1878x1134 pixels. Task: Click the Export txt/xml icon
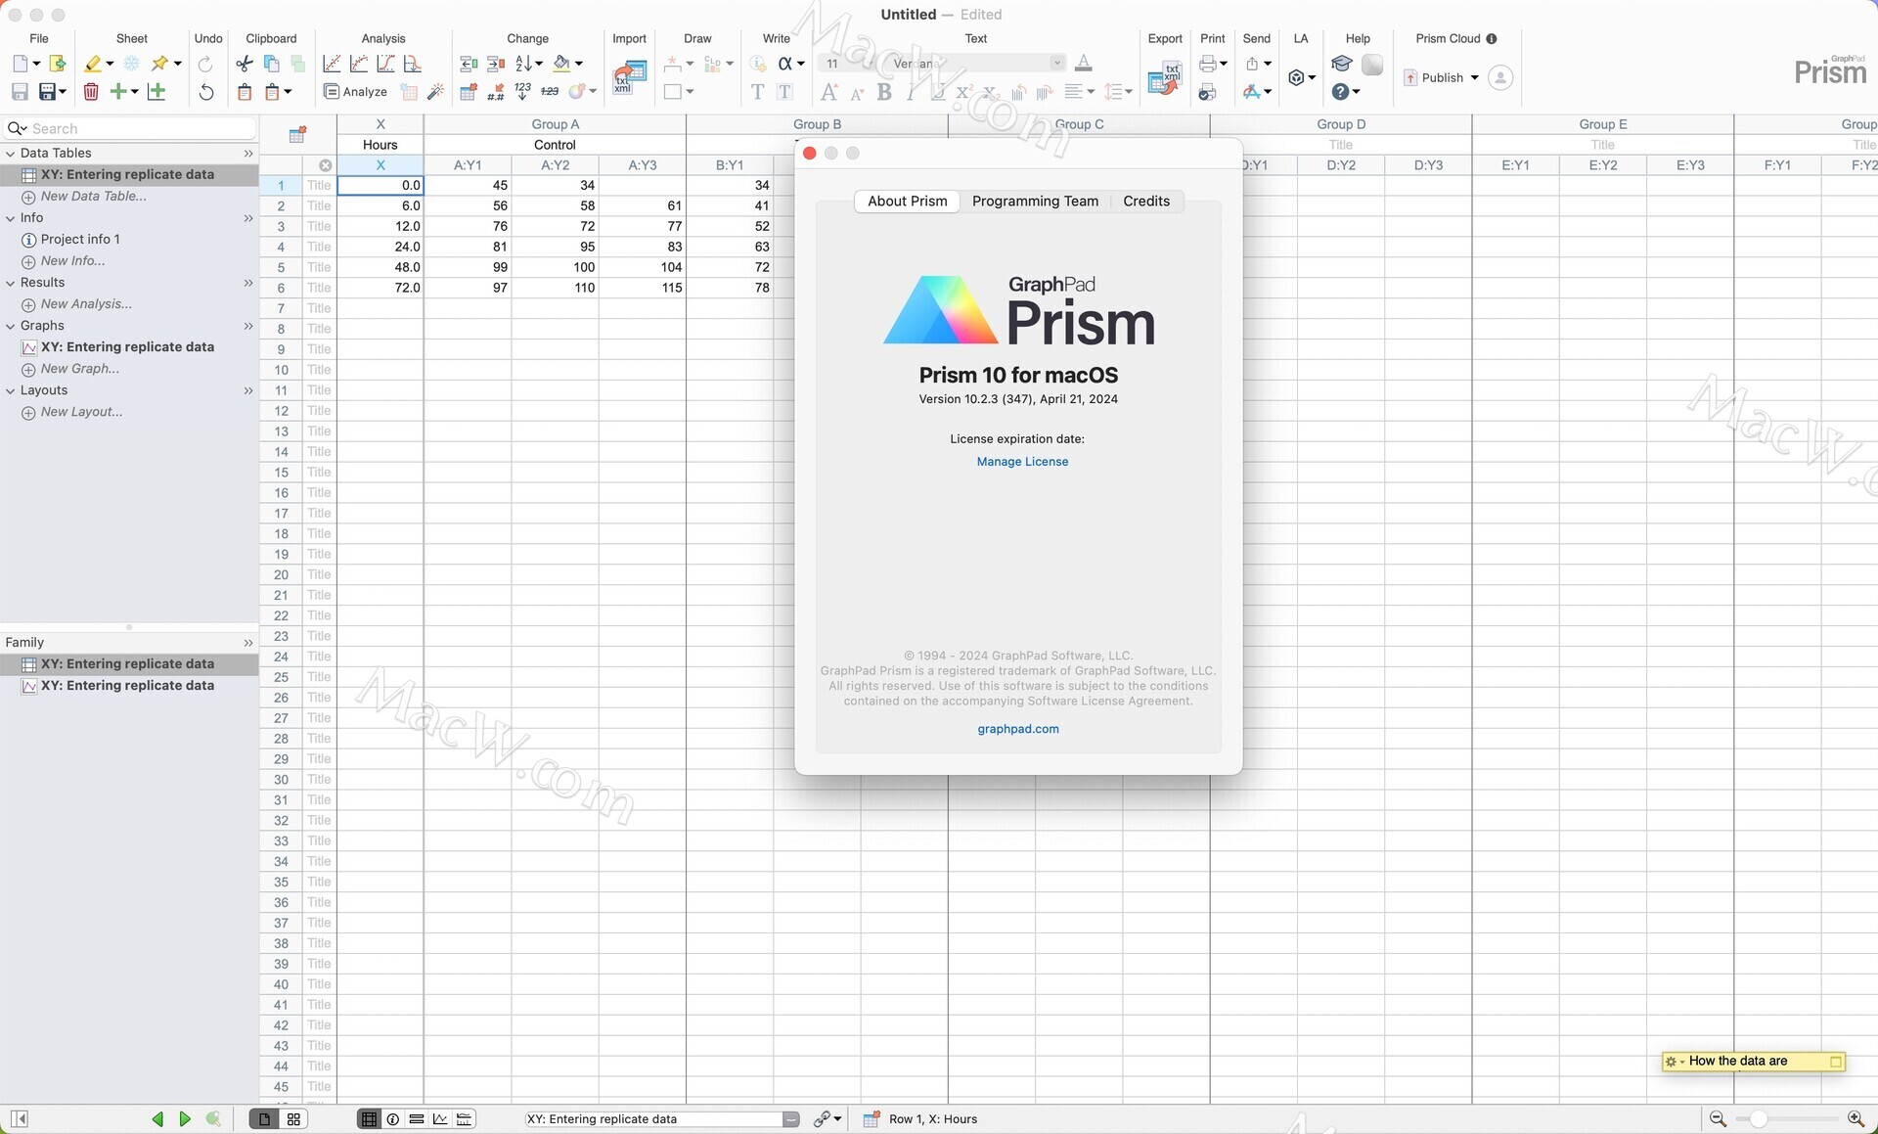1164,77
